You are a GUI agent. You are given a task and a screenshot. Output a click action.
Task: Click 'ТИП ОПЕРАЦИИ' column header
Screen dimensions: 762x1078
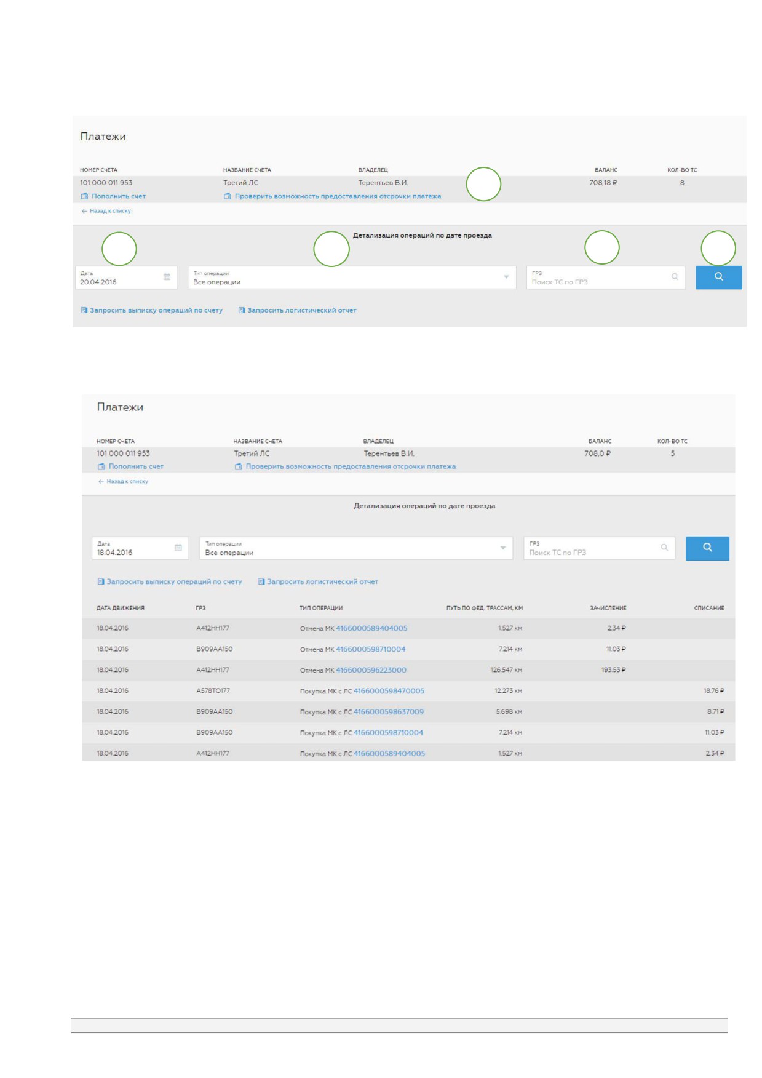point(321,608)
